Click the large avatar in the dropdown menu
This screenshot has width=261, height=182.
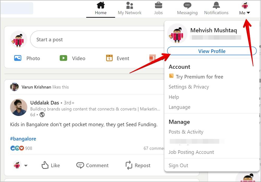click(177, 34)
